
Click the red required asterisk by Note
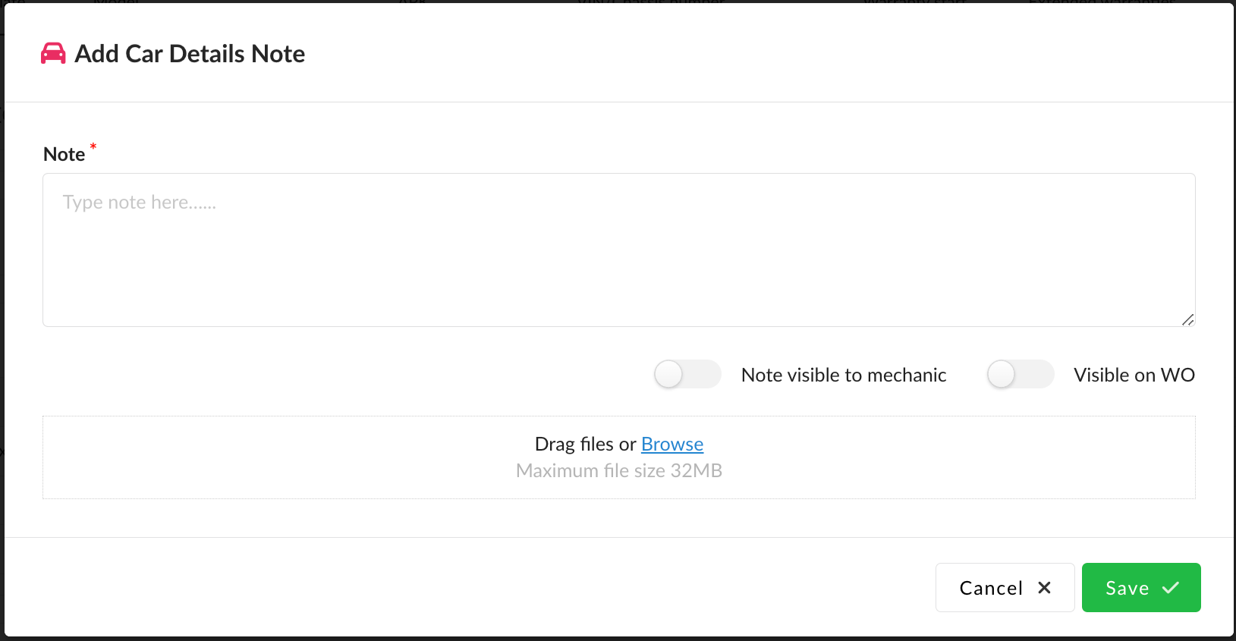pos(93,146)
